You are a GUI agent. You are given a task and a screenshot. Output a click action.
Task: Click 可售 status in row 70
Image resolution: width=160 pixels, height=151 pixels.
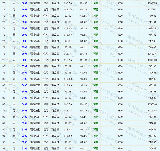(96, 3)
